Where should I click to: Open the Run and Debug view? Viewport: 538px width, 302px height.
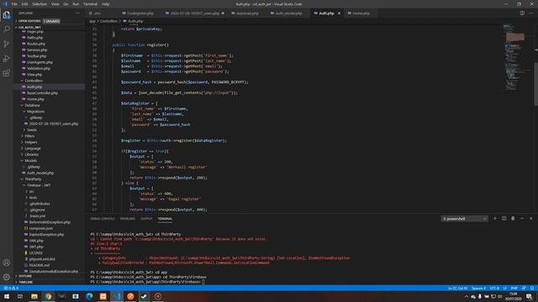(7, 59)
